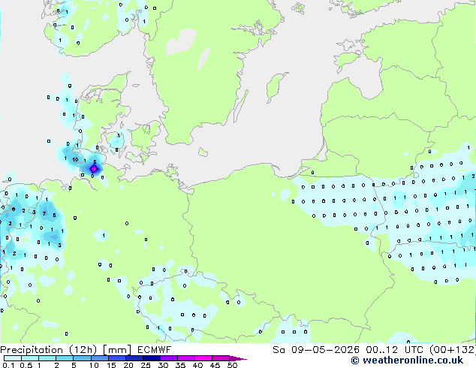Select the 35–40 mm violet legend swatch
The height and width of the screenshot is (368, 476).
[186, 358]
